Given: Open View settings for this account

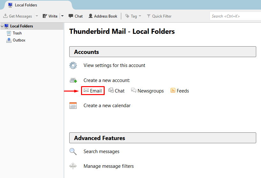Looking at the screenshot, I should (114, 65).
